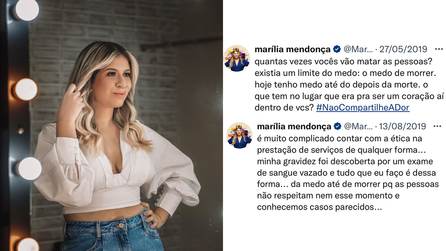The height and width of the screenshot is (251, 446).
Task: Click the topmost vanity light bulb
Action: click(x=26, y=10)
